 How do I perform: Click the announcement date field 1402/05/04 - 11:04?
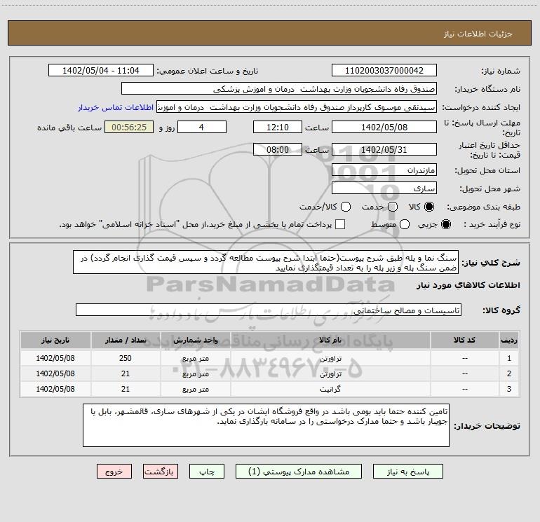coord(101,71)
